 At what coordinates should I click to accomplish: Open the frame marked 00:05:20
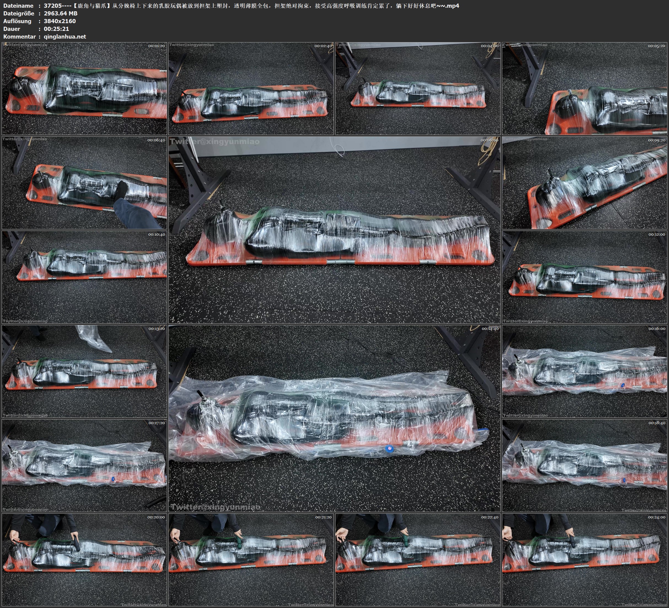click(x=585, y=88)
